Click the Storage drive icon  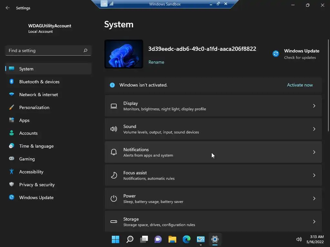114,221
